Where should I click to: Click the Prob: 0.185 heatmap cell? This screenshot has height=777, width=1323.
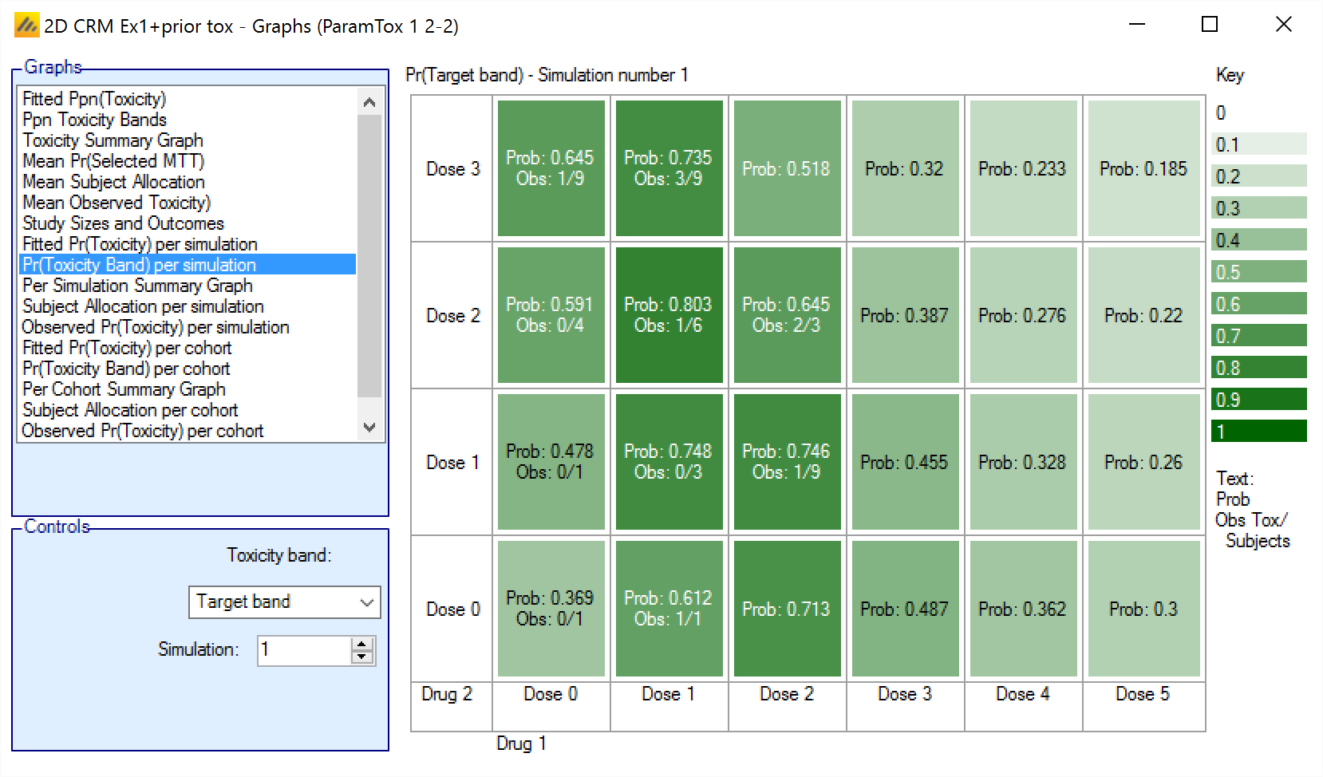1143,168
